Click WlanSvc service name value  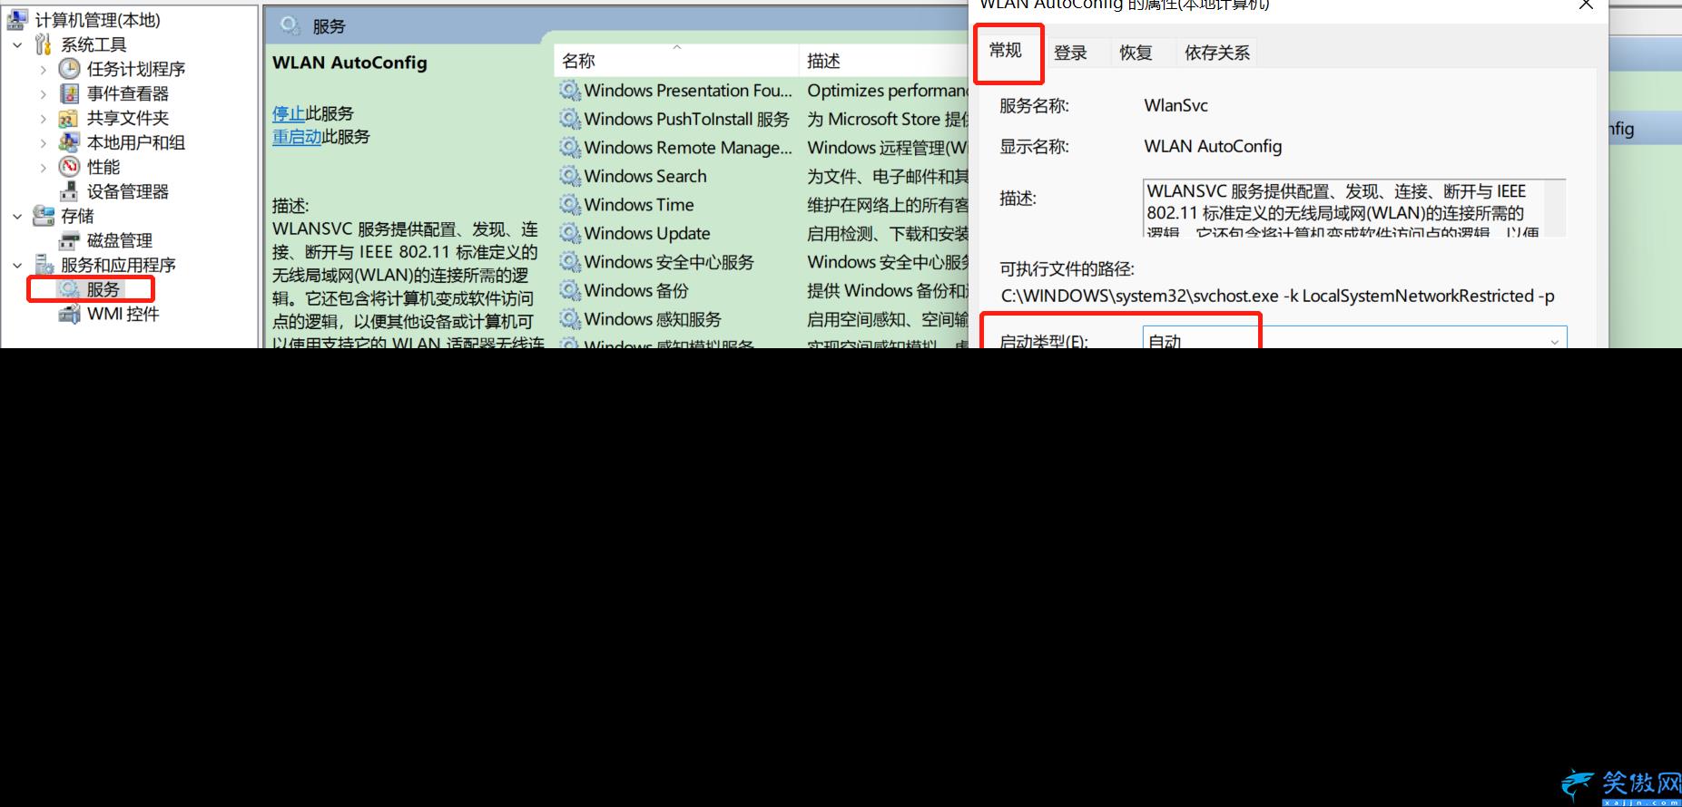pos(1176,105)
